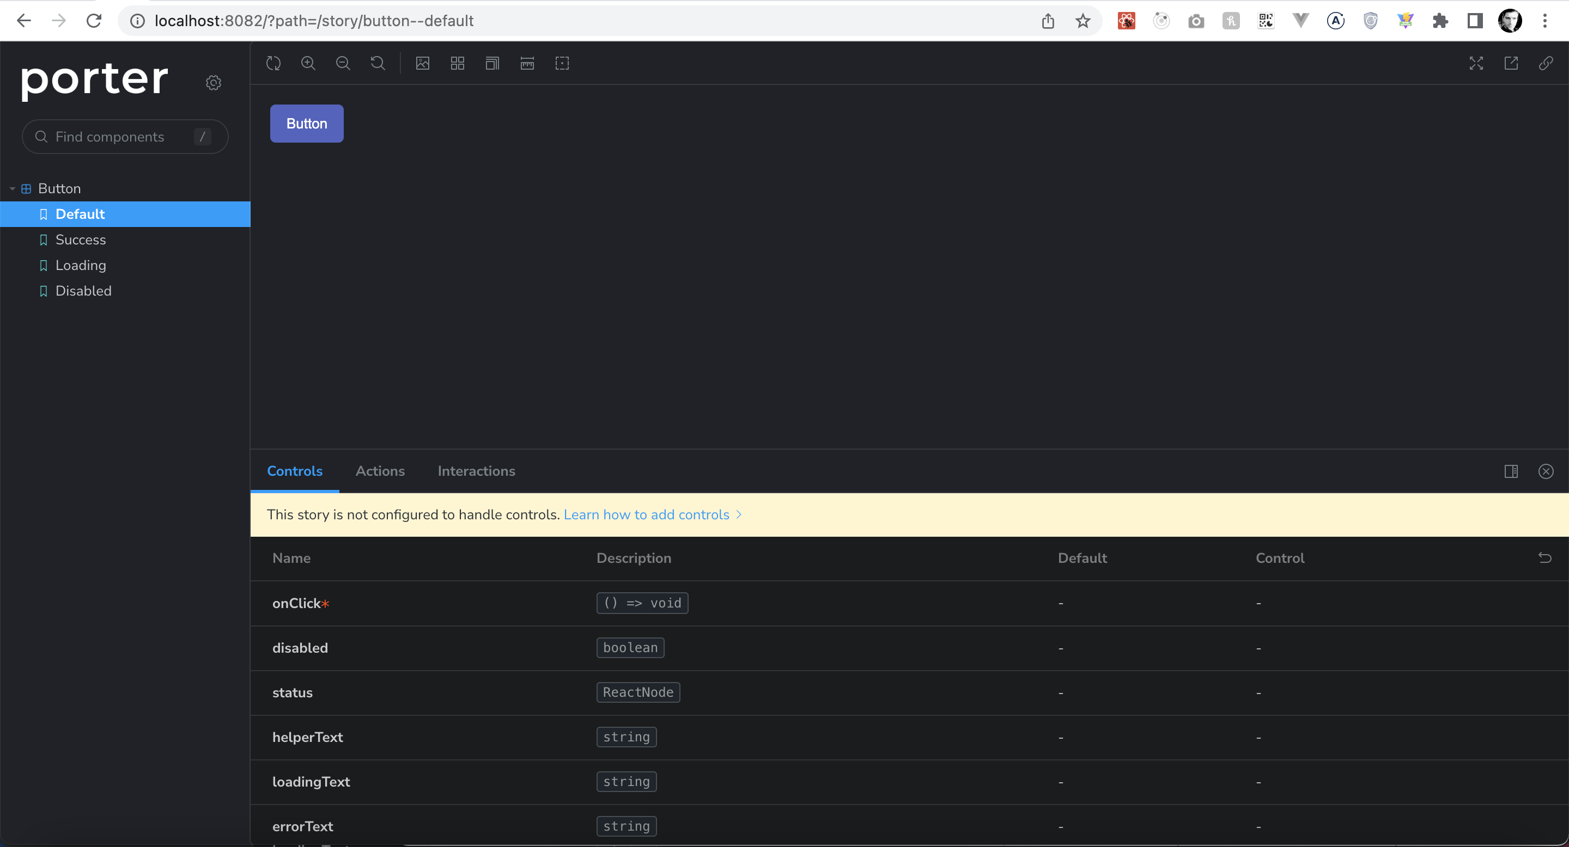The image size is (1569, 847).
Task: Open Learn how to add controls link
Action: pos(646,515)
